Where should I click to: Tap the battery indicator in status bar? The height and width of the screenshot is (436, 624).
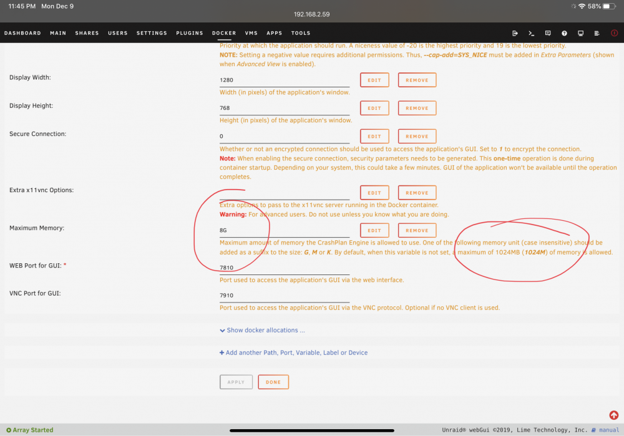pos(609,6)
